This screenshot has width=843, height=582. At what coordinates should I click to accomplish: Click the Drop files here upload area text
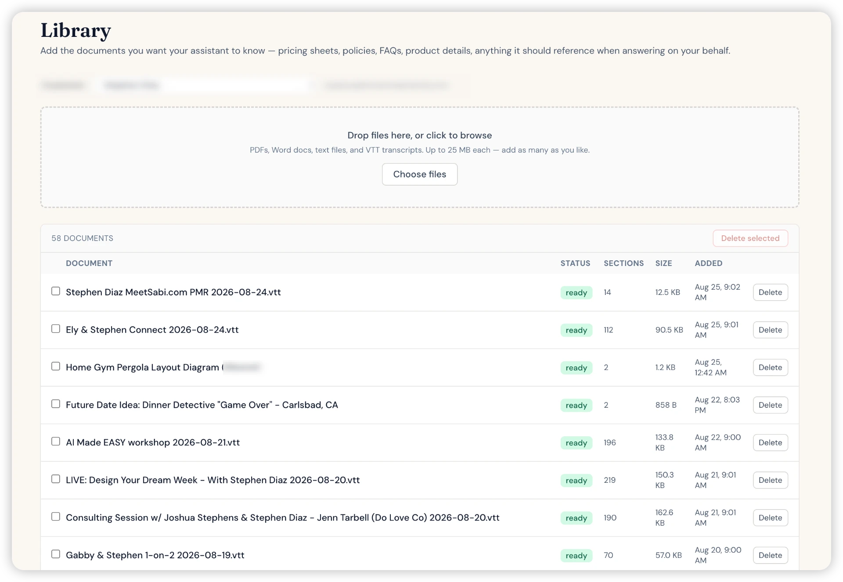click(x=419, y=135)
